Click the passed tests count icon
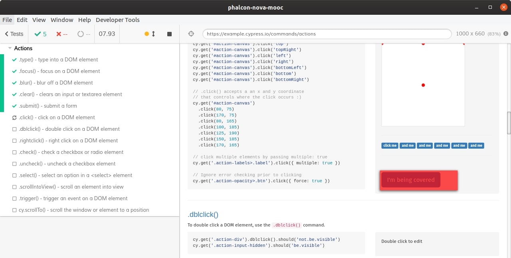Screen dimensions: 511x258 (x=37, y=33)
